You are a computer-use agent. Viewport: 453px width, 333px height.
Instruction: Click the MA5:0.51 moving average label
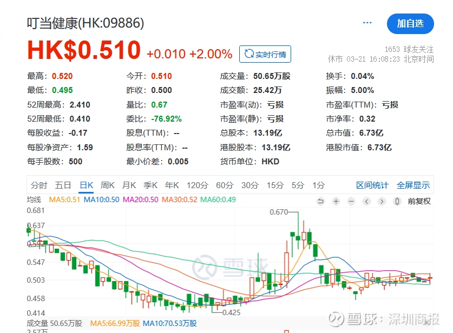64,199
